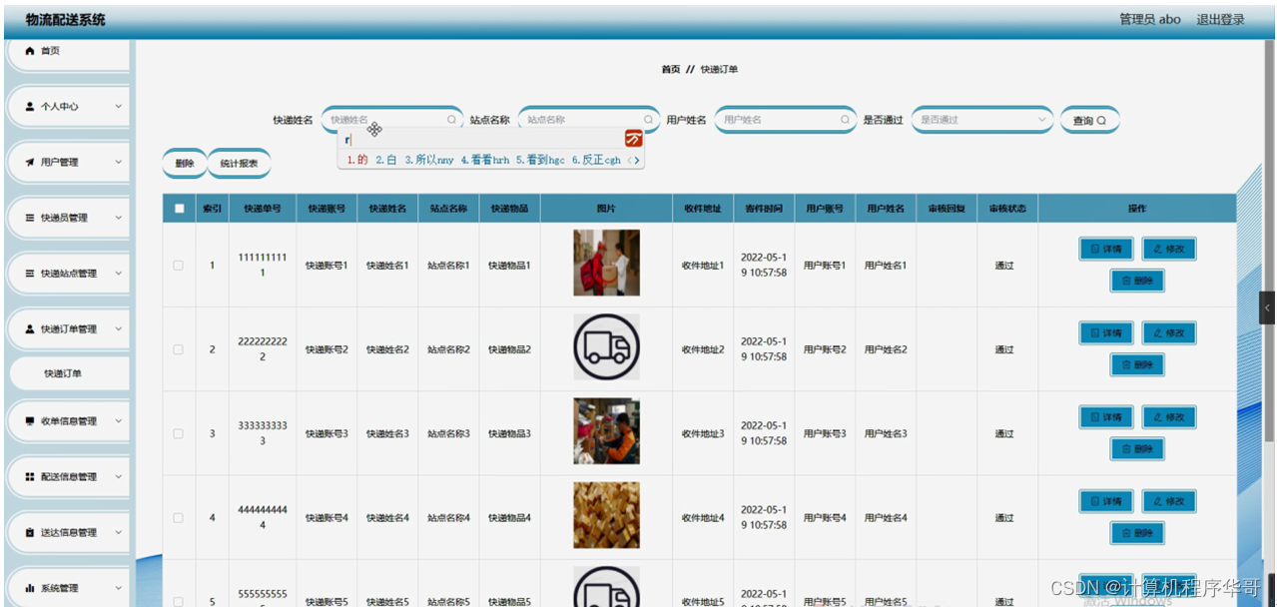This screenshot has width=1277, height=607.
Task: Click the monitor icon of 收单信息管理
Action: 30,421
